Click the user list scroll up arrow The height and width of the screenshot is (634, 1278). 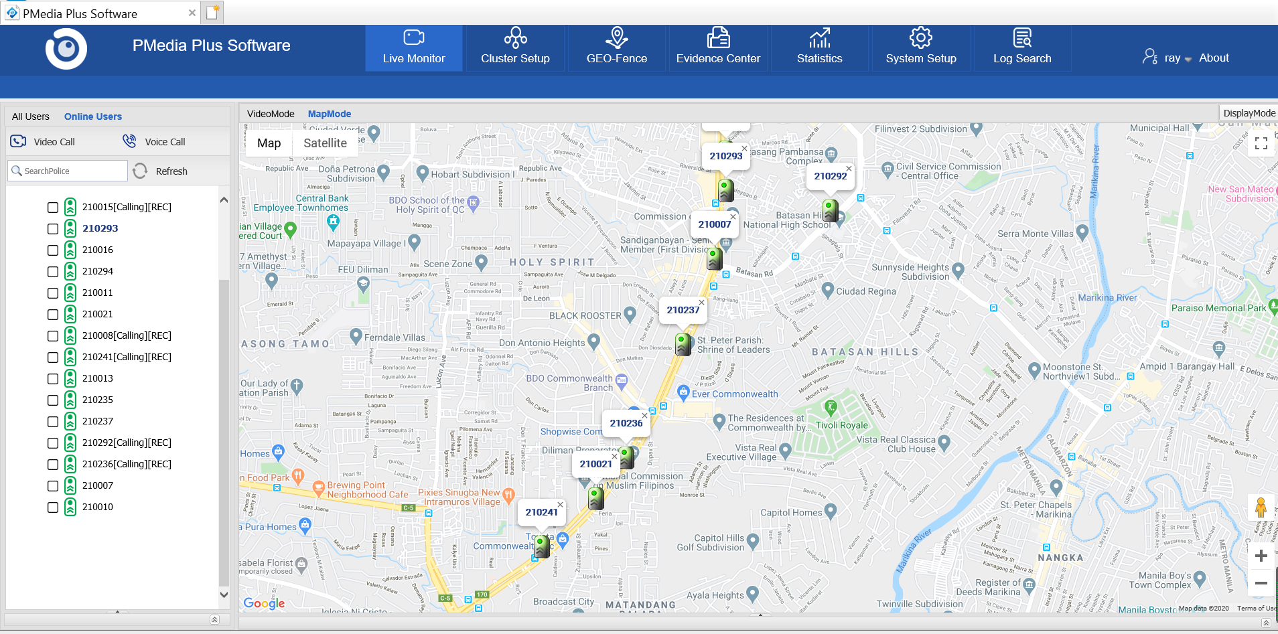[224, 200]
